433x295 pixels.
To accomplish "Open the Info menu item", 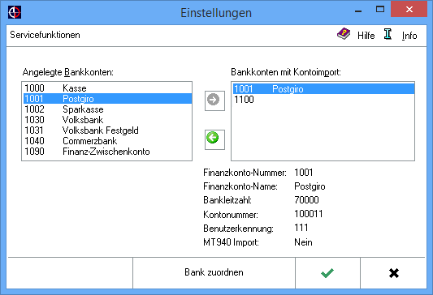I will point(409,36).
